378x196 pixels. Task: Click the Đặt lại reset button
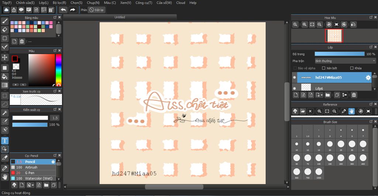point(97,10)
